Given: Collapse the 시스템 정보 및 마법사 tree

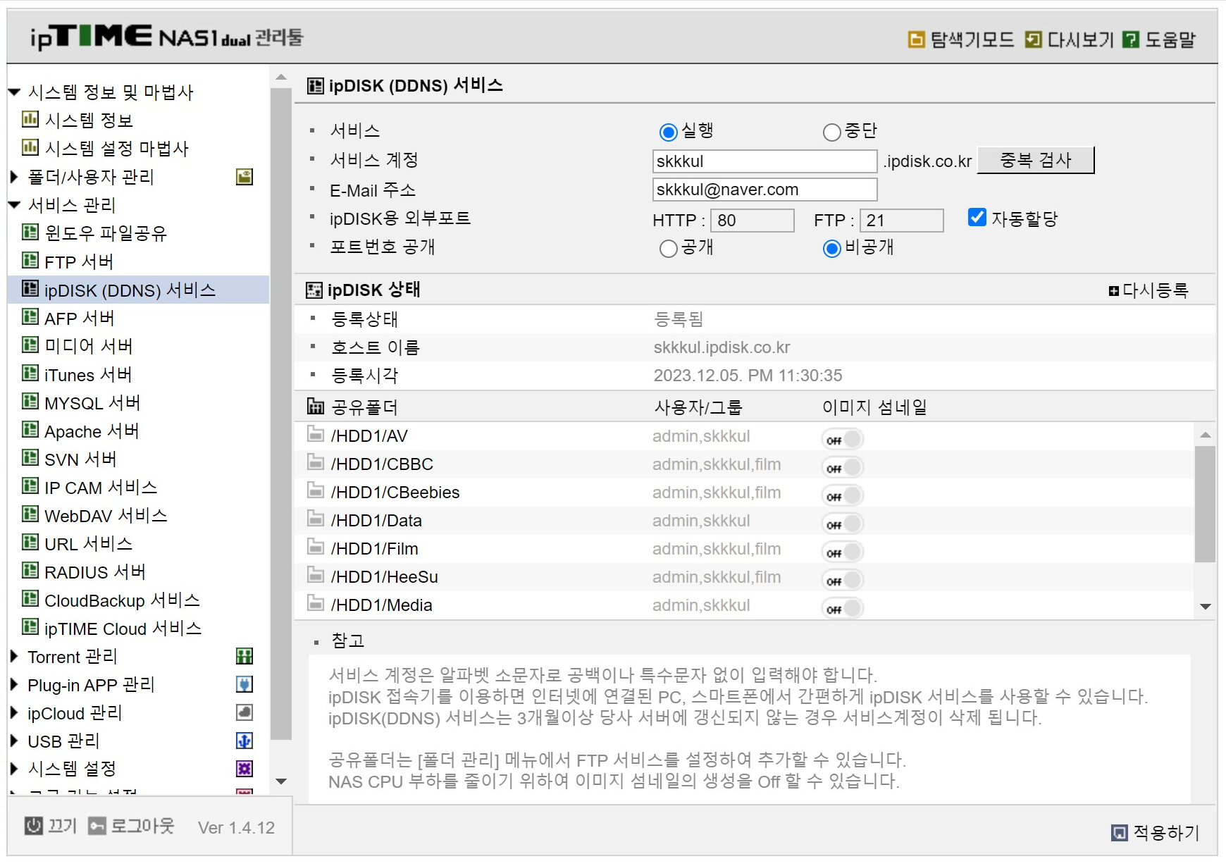Looking at the screenshot, I should (14, 92).
